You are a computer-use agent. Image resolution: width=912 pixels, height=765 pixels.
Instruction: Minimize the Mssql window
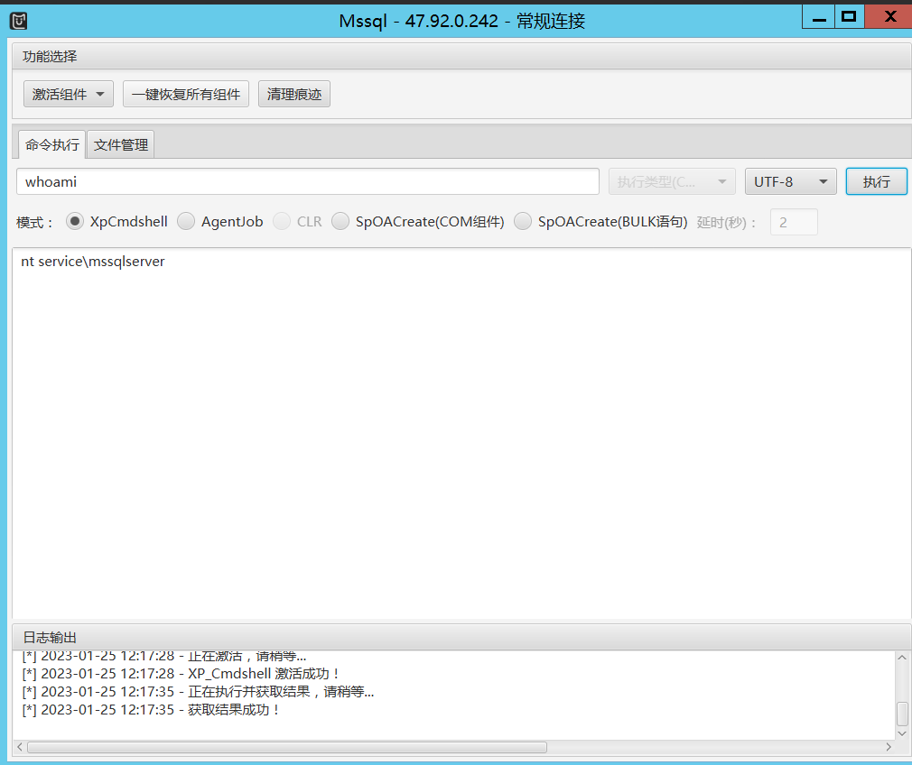pyautogui.click(x=819, y=17)
